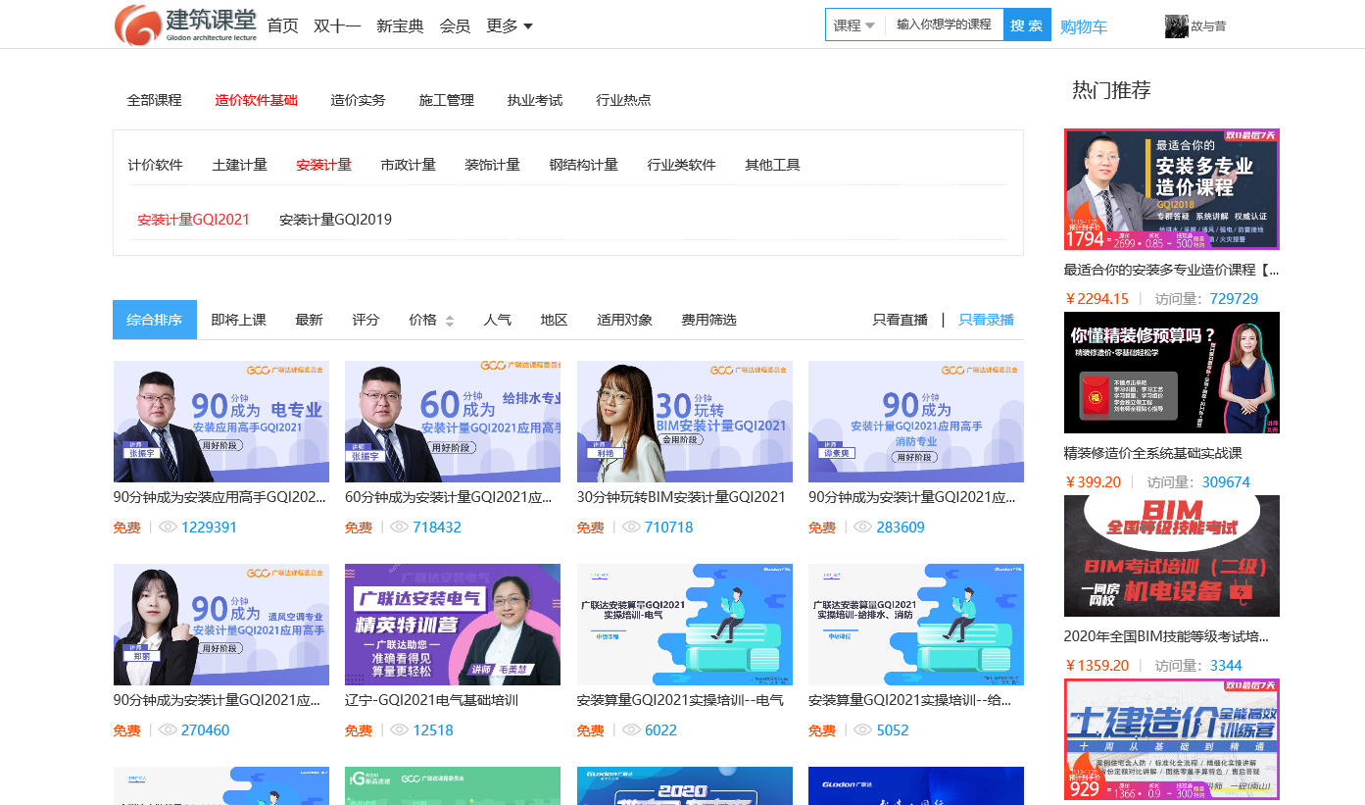The height and width of the screenshot is (805, 1365).
Task: Open the 费用筛选 filter
Action: pyautogui.click(x=708, y=320)
